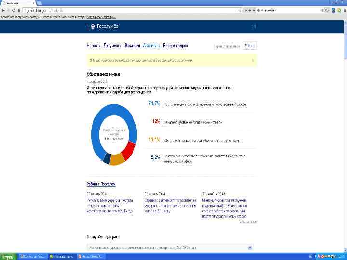
Task: Open the hamburger menu in blue header
Action: [254, 27]
